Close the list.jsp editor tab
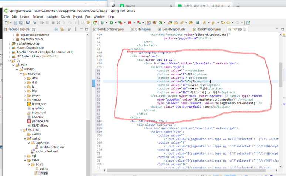The image size is (286, 176). (x=245, y=29)
